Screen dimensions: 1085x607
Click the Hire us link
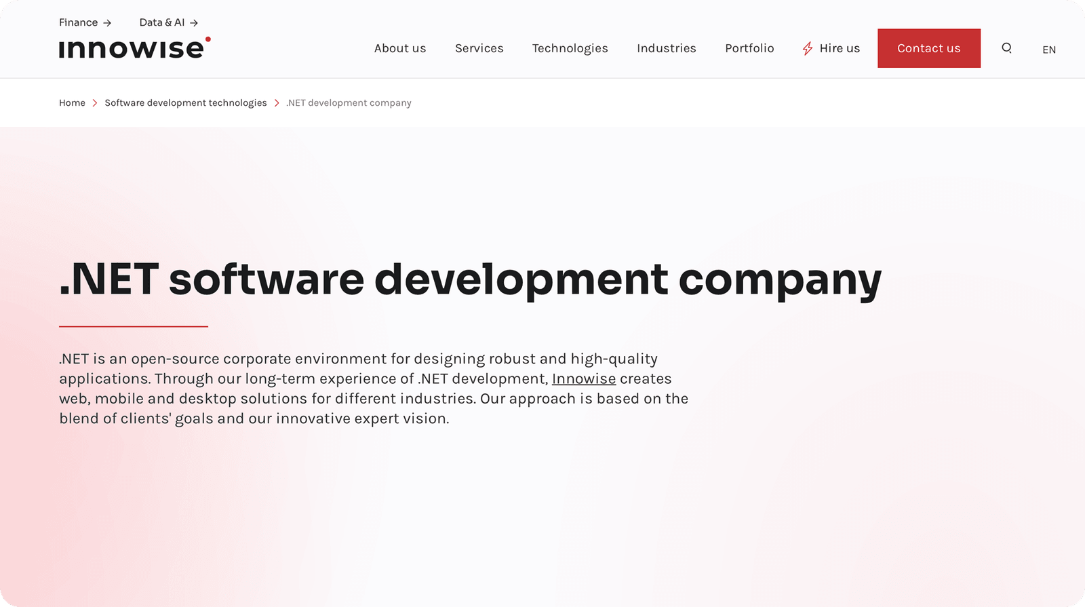coord(839,48)
